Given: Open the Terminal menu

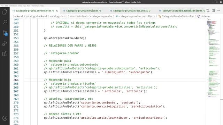Looking at the screenshot, I should pos(35,6).
